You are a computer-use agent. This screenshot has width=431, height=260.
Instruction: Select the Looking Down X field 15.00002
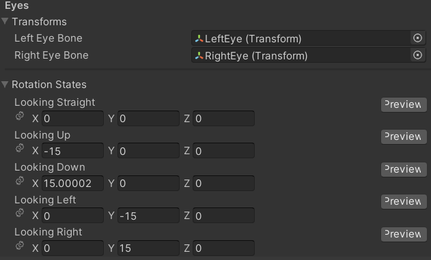coord(72,183)
